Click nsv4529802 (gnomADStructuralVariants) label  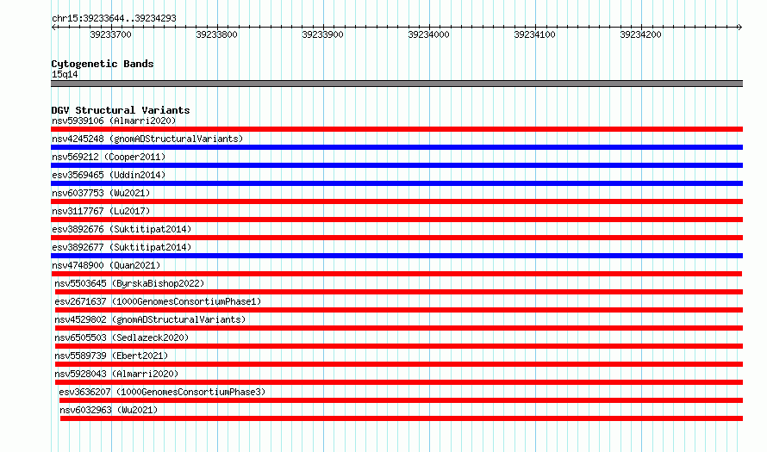(x=150, y=319)
